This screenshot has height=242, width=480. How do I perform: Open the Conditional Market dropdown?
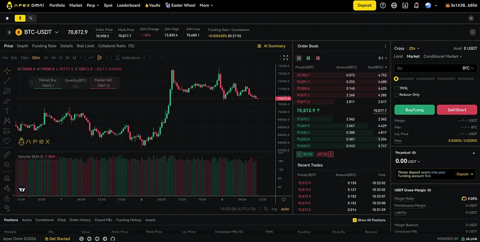point(443,56)
